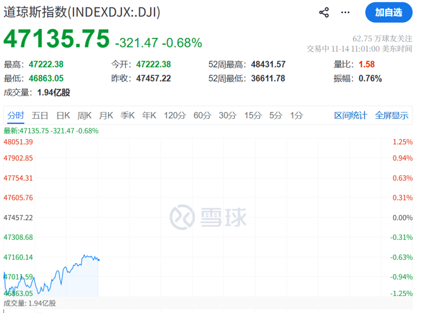Switch to 30分 interval chart
The height and width of the screenshot is (313, 422).
[228, 115]
